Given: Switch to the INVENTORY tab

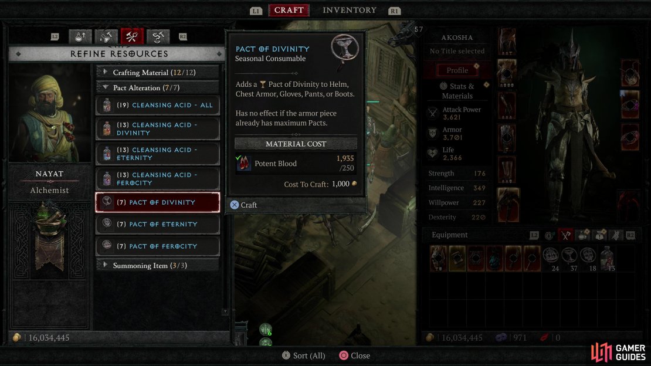Looking at the screenshot, I should click(x=350, y=10).
